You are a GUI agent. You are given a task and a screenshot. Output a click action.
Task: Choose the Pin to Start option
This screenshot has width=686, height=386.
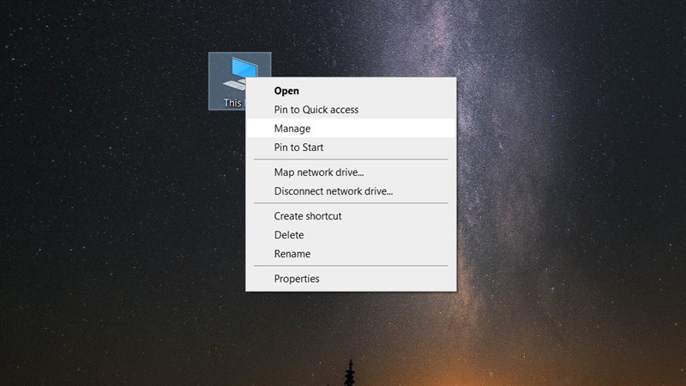298,148
